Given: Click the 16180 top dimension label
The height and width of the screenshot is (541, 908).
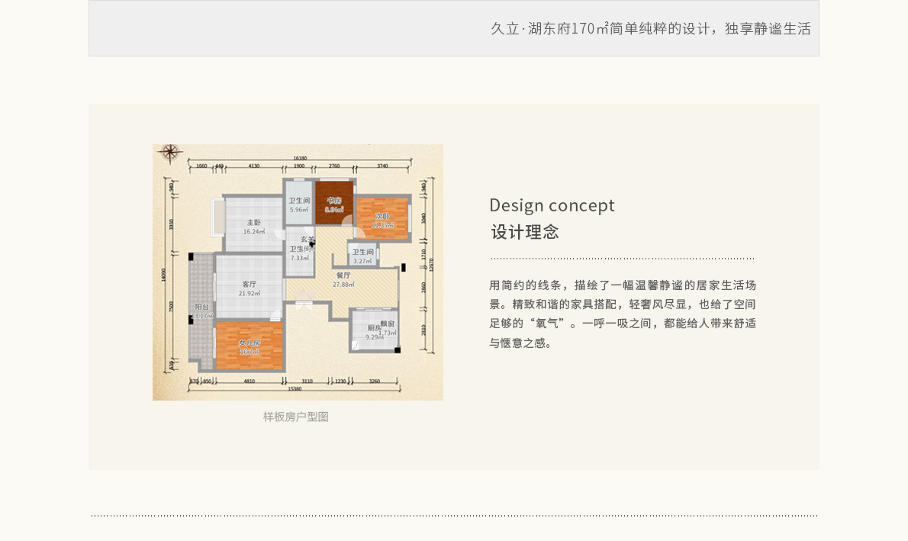Looking at the screenshot, I should coord(300,159).
